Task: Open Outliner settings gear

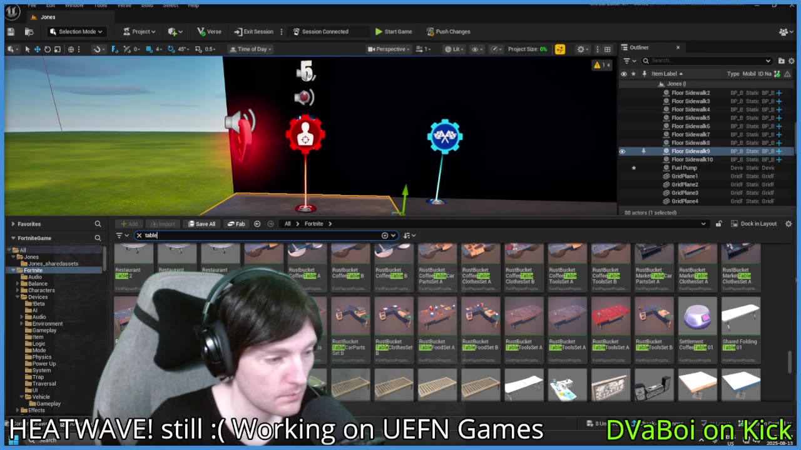Action: click(x=791, y=61)
